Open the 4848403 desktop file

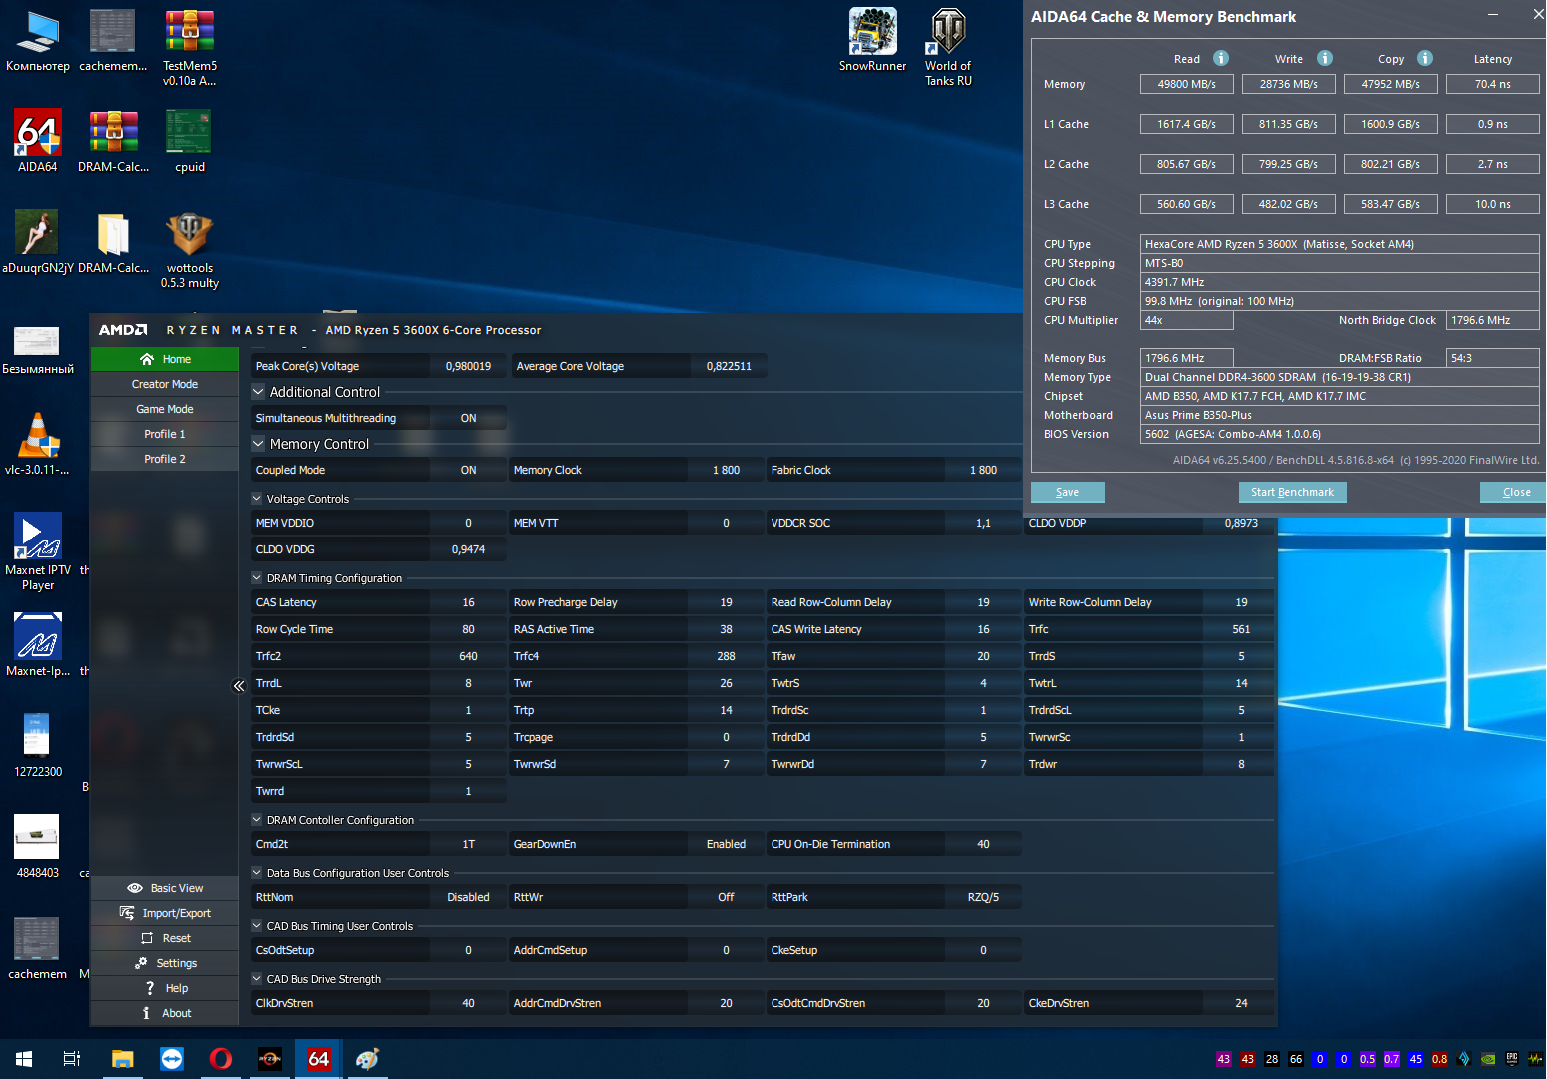tap(38, 847)
